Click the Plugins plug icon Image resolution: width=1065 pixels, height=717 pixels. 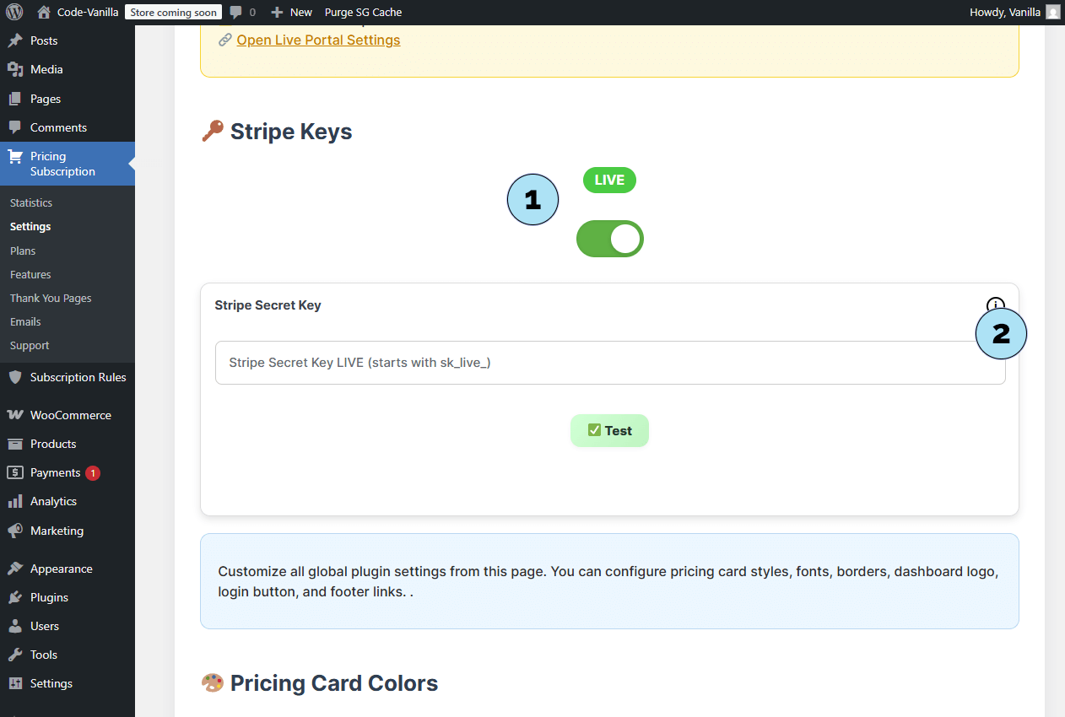(15, 597)
